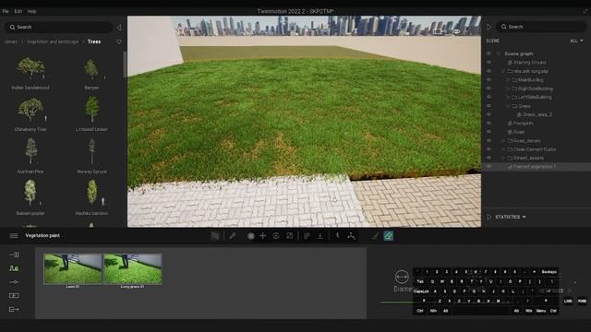Select the move (translate) tool
Image resolution: width=591 pixels, height=332 pixels.
[263, 236]
